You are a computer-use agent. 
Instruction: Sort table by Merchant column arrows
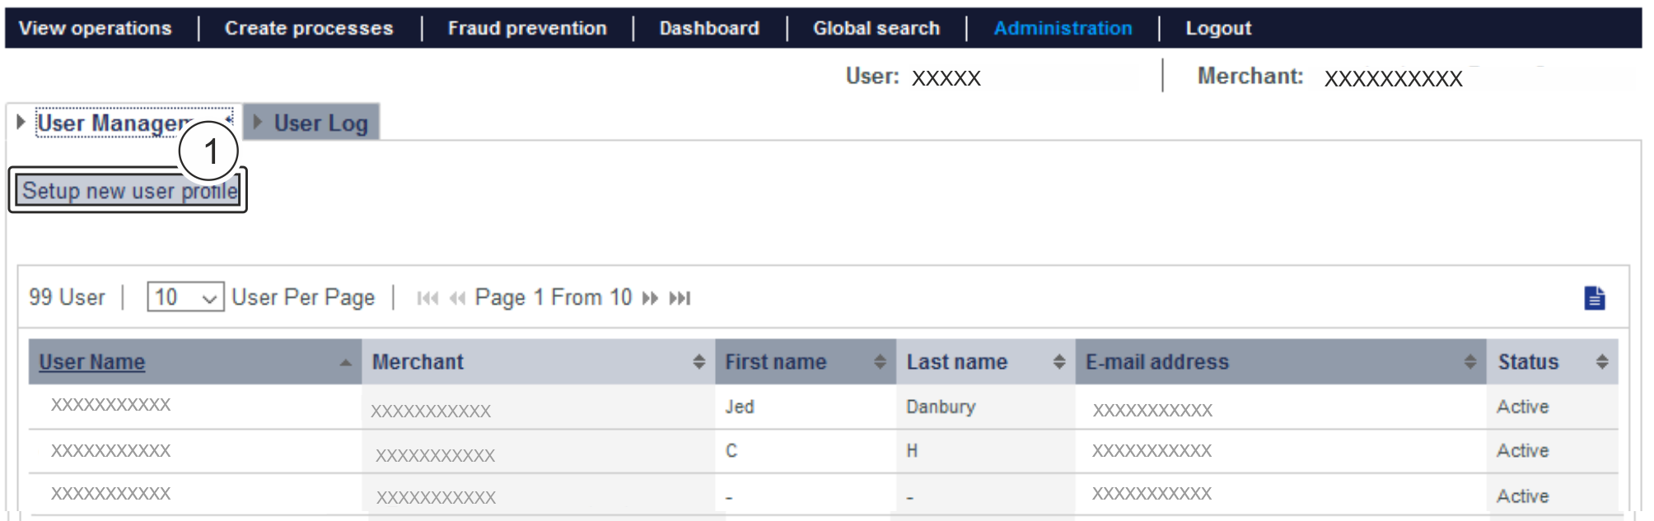(699, 362)
